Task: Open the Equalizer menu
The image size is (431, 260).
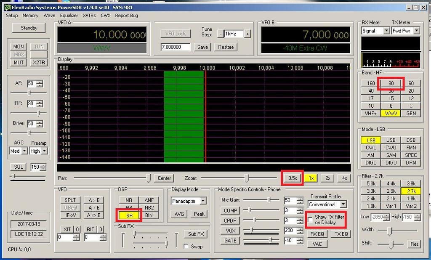Action: click(x=69, y=16)
